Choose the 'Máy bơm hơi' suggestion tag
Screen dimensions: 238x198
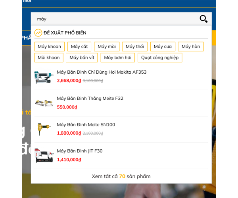[117, 57]
